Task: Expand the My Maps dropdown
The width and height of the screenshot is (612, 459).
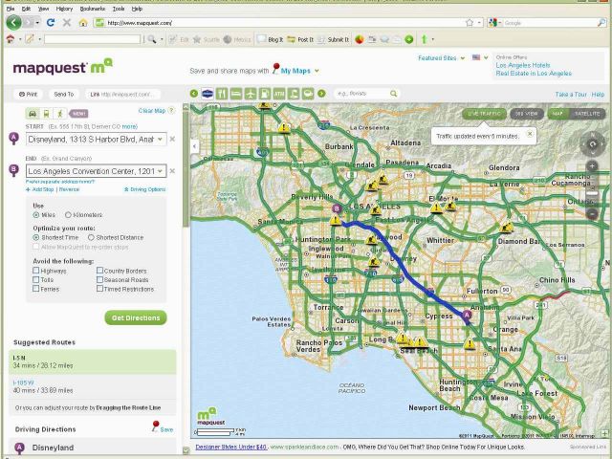Action: [x=317, y=71]
